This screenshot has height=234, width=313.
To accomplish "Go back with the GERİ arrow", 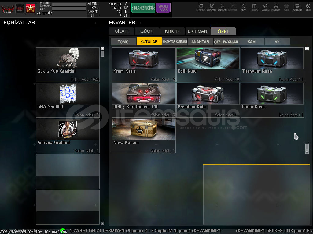I will click(308, 7).
